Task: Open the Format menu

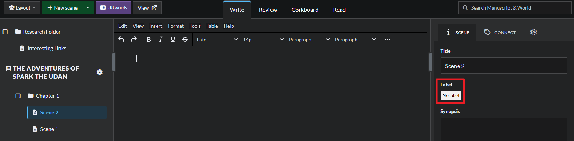Action: [176, 26]
